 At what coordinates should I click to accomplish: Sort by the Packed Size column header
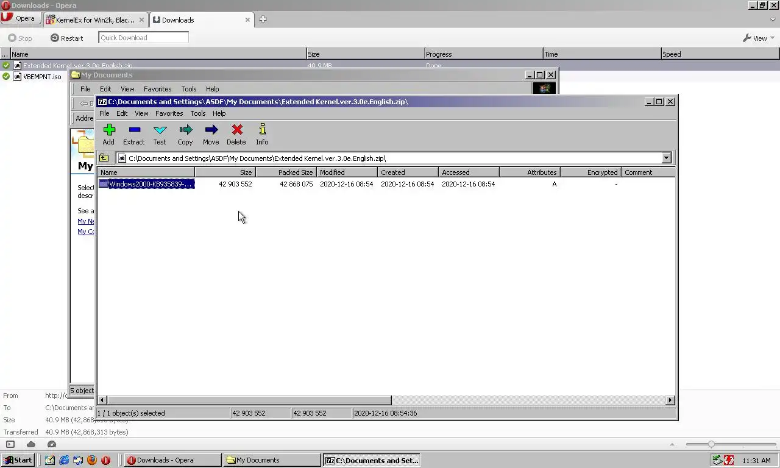coord(286,172)
